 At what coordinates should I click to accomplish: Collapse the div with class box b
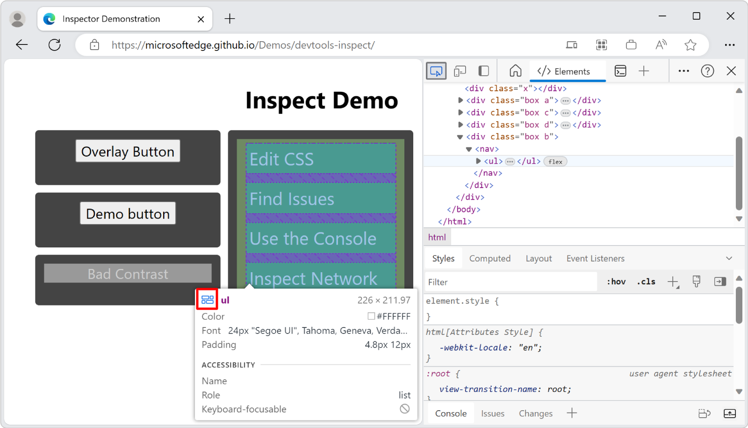click(460, 137)
